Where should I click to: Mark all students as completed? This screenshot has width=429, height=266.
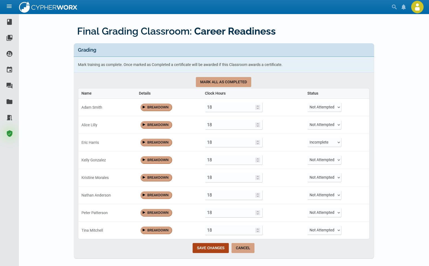click(223, 82)
